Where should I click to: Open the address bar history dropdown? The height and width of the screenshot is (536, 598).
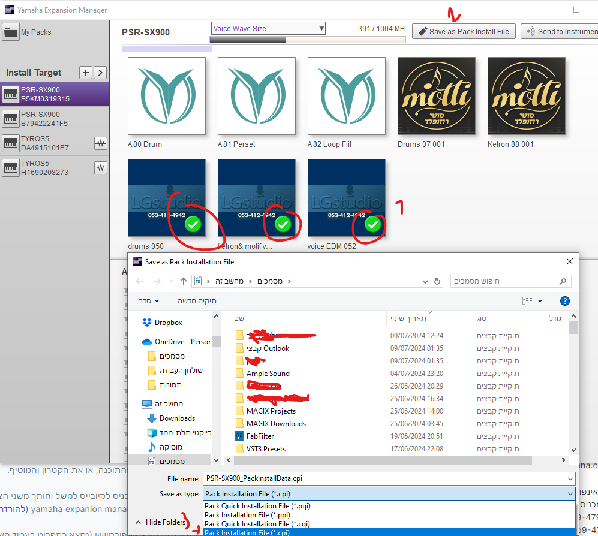click(425, 281)
